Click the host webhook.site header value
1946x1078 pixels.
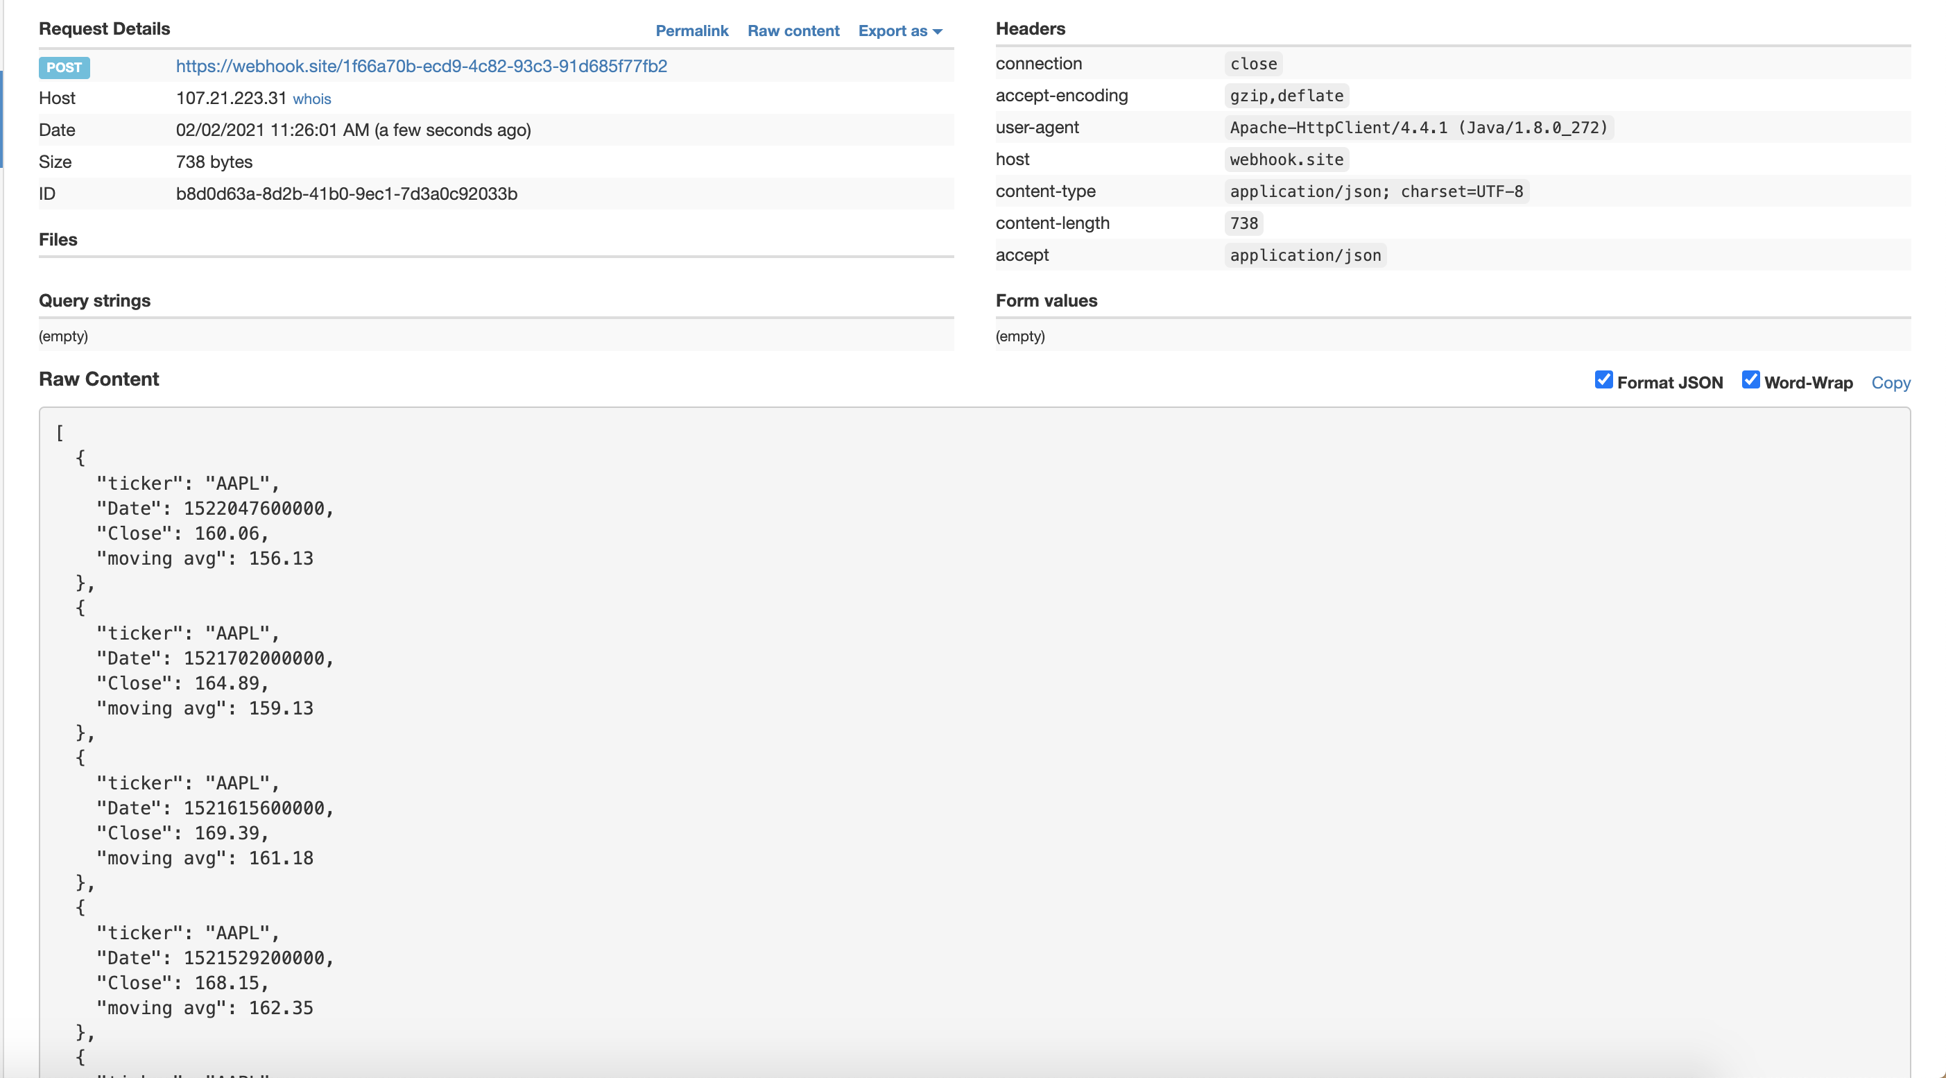1286,160
